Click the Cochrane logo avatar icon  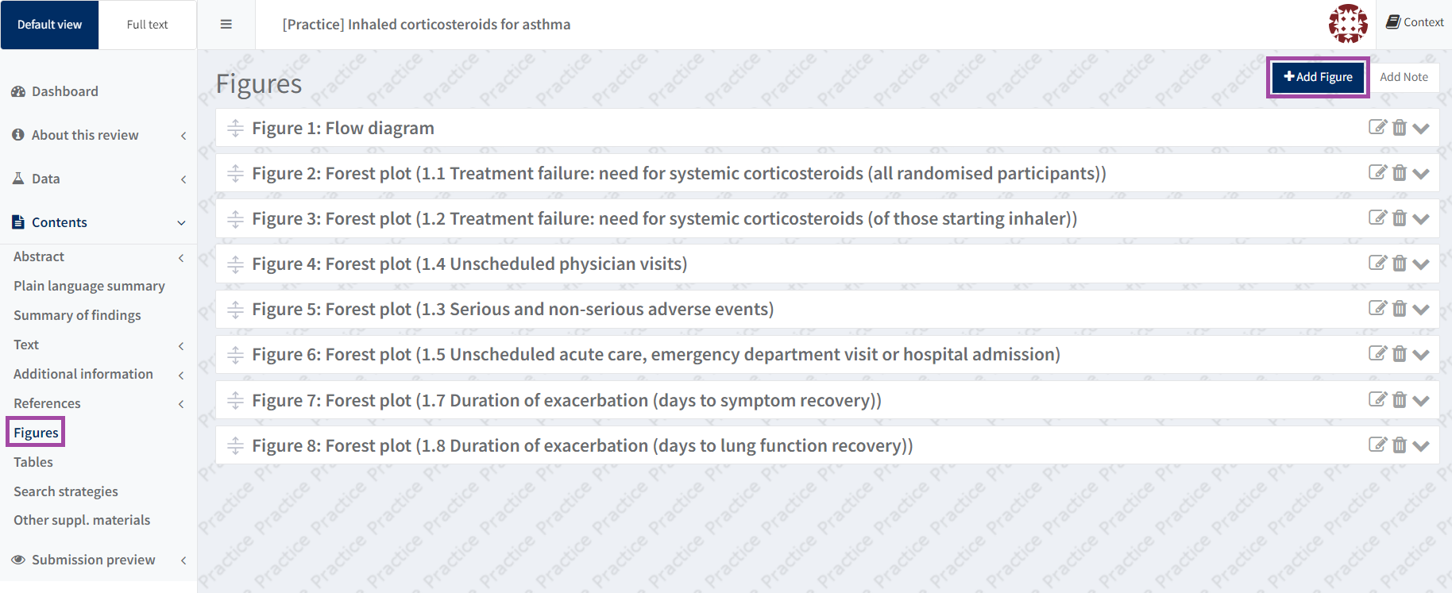(1348, 24)
